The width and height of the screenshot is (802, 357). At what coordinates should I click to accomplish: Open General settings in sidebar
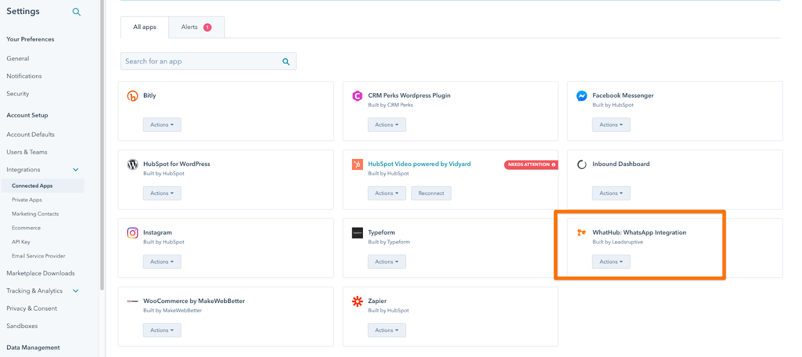(x=18, y=58)
